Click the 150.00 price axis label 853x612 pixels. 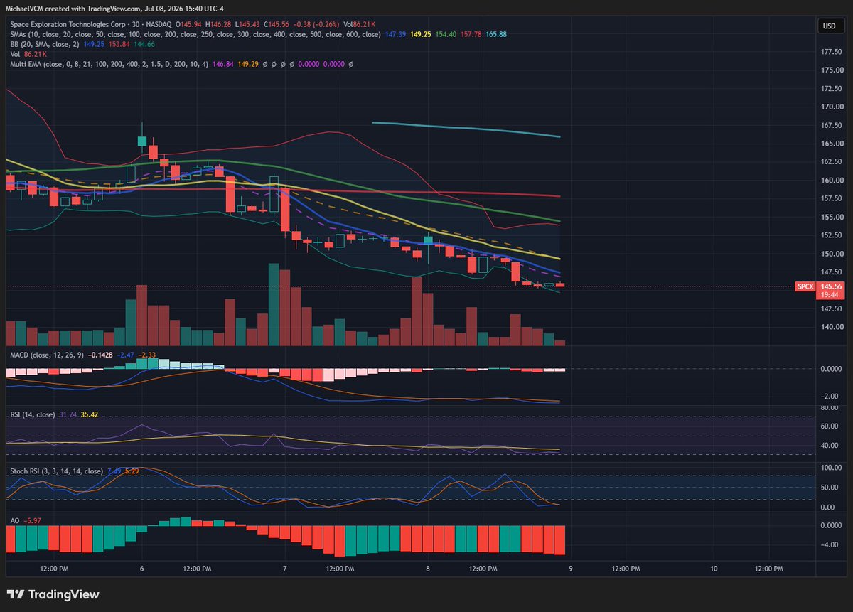(831, 254)
